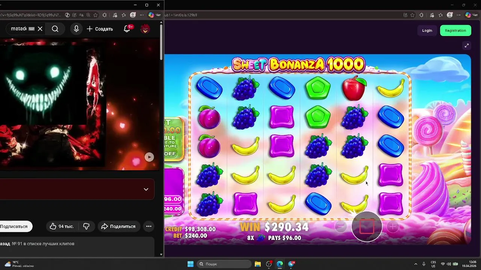
Task: Click the play overlay button on video
Action: [x=149, y=157]
